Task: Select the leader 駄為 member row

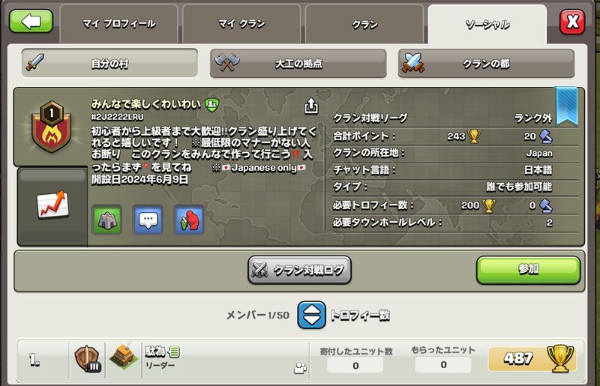Action: 301,361
